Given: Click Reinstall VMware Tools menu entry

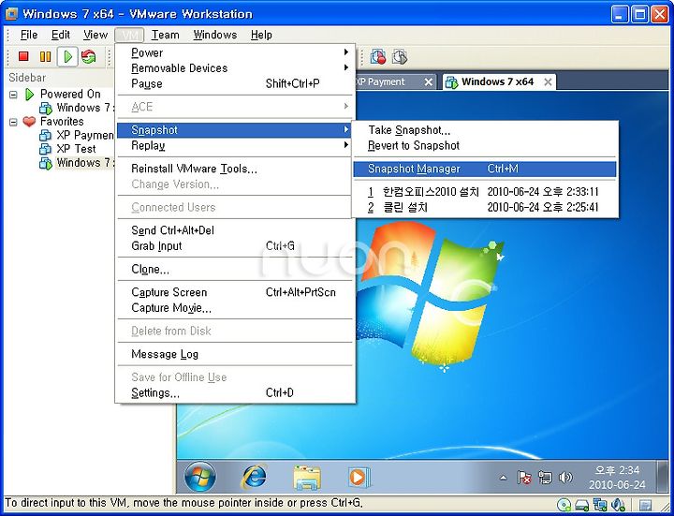Looking at the screenshot, I should pos(235,169).
